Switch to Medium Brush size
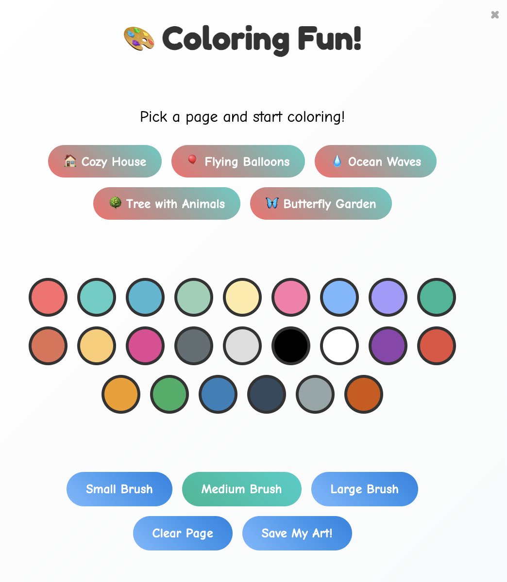The image size is (507, 582). tap(241, 489)
